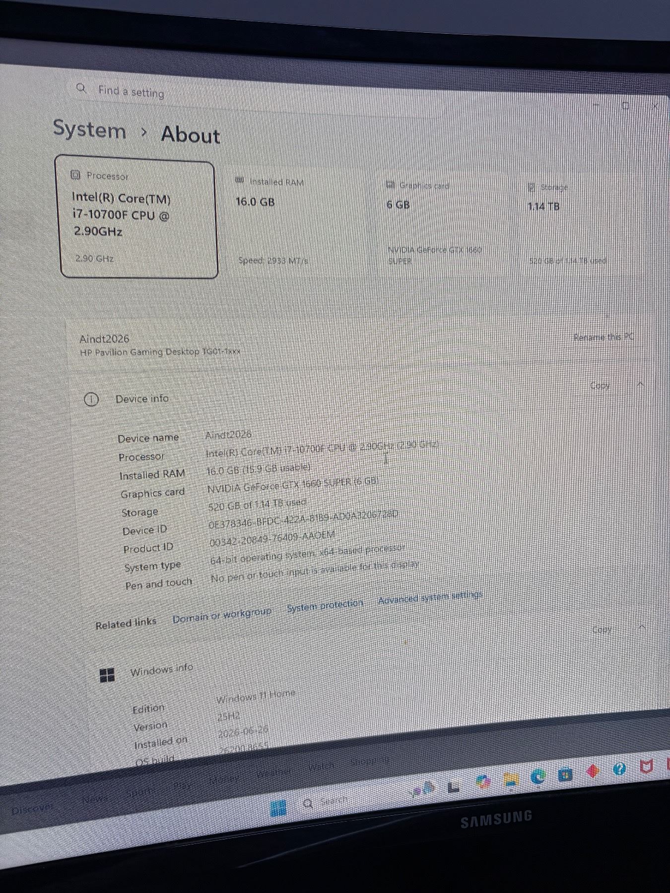Screen dimensions: 670x893
Task: Copy the Device info details
Action: (x=600, y=385)
